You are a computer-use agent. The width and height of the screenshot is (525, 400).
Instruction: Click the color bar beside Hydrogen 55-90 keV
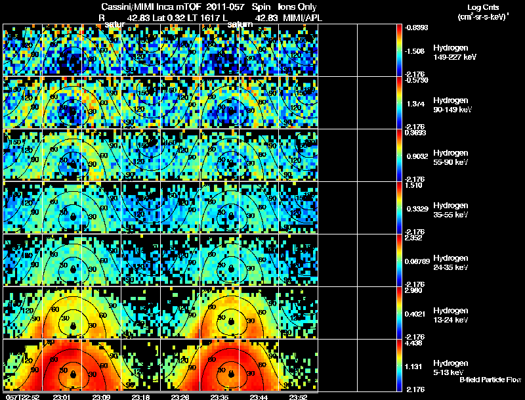(399, 156)
